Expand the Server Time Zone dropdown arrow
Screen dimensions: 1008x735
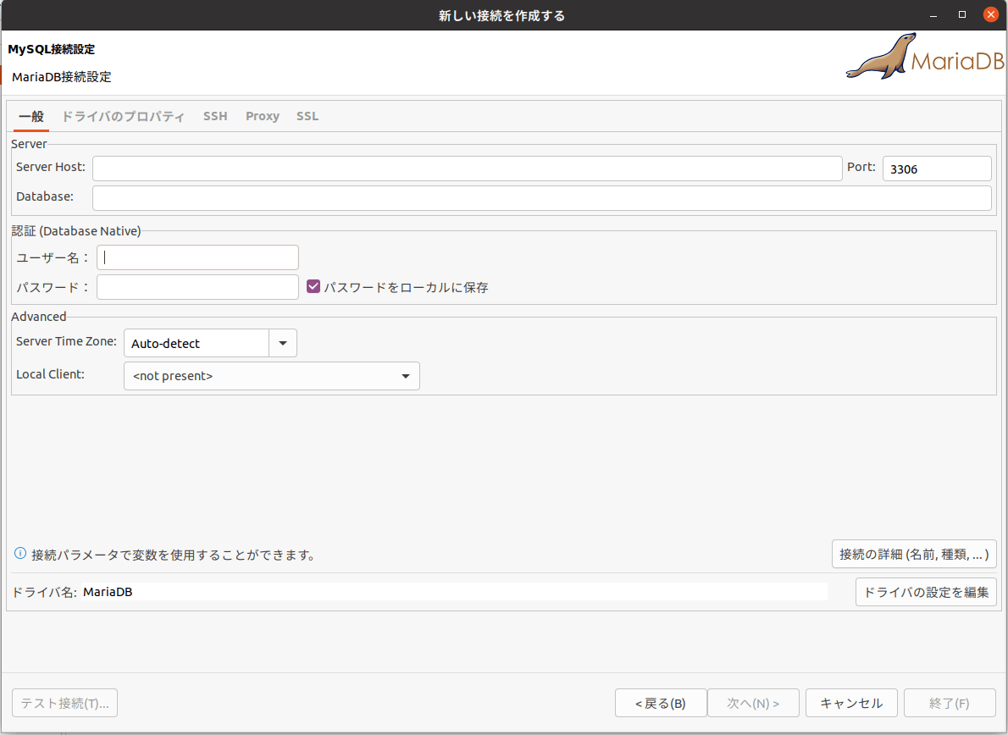click(283, 343)
